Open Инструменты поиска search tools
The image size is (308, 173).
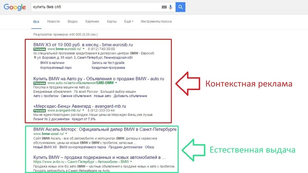click(156, 21)
